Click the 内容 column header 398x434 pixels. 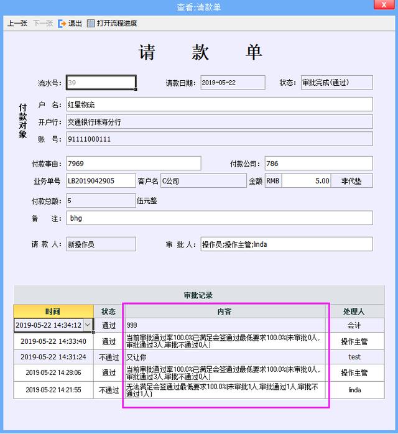point(224,312)
